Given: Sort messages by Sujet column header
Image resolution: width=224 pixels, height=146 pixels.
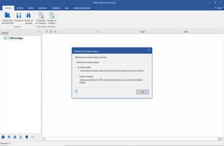Looking at the screenshot, I should 143,32.
